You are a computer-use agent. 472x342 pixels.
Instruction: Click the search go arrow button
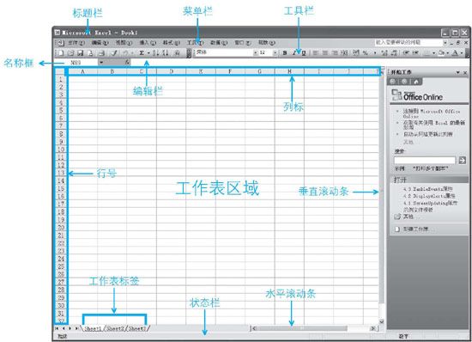[x=462, y=161]
